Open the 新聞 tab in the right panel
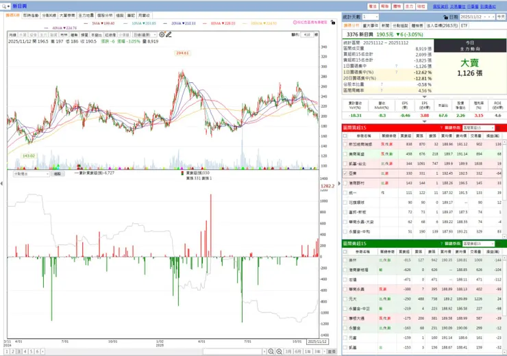 tap(386, 25)
